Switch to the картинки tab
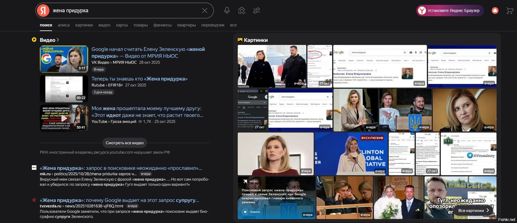The image size is (517, 223). click(84, 25)
